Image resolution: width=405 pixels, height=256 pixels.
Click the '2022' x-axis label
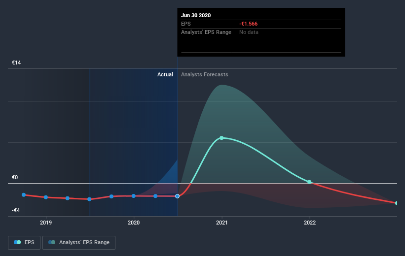(x=310, y=223)
